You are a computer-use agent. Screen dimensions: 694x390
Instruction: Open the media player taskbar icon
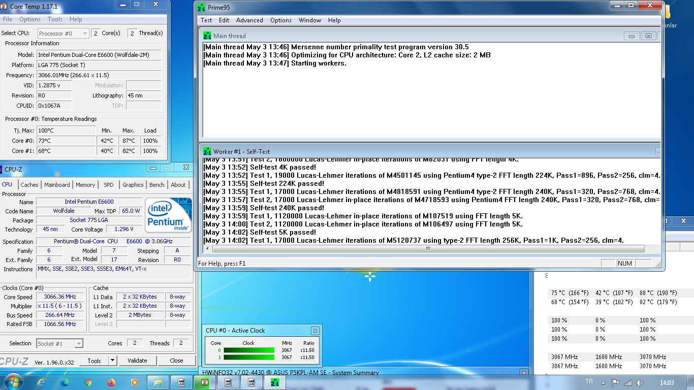(x=135, y=382)
